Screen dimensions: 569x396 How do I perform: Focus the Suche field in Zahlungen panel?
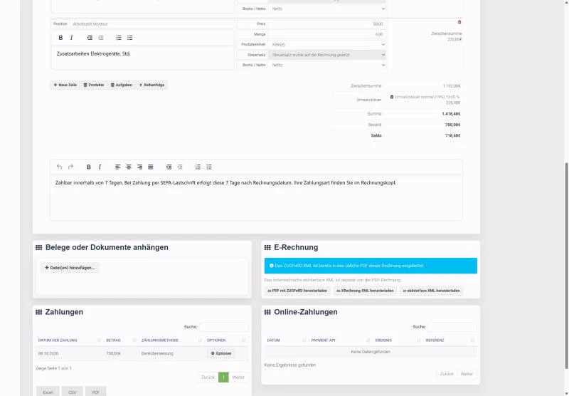(x=224, y=327)
